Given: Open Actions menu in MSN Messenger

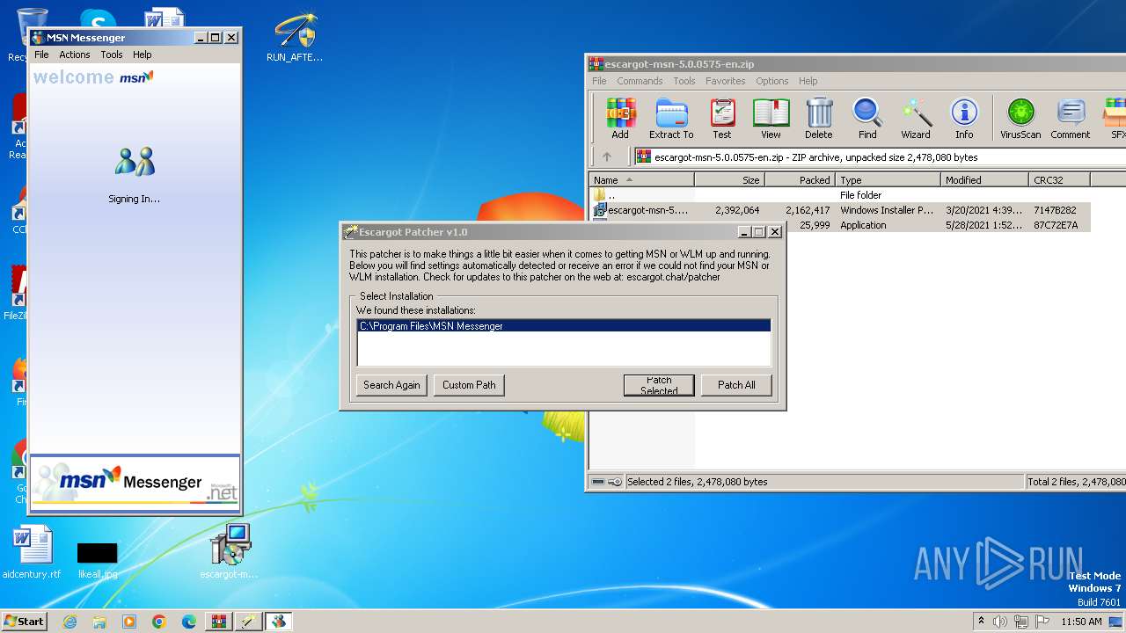Looking at the screenshot, I should pyautogui.click(x=75, y=55).
